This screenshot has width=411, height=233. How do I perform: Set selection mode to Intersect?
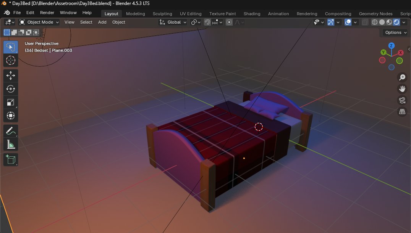(36, 32)
